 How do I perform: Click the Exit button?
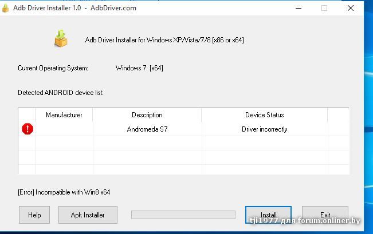click(325, 215)
